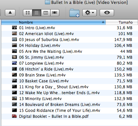The image size is (138, 126).
Task: Click thumbnail icon of 12 Wake Me Up
Action: [14, 93]
